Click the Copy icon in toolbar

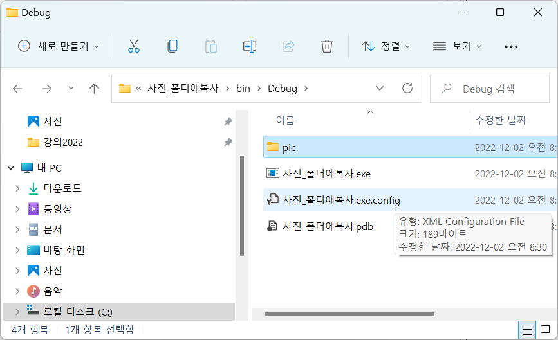pos(172,46)
